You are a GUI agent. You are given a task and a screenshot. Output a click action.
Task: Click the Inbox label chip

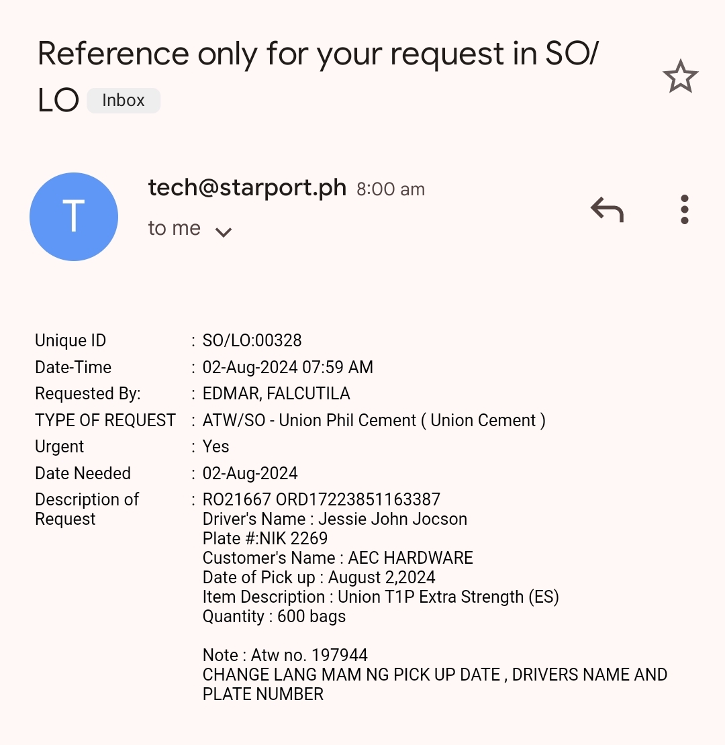coord(124,101)
